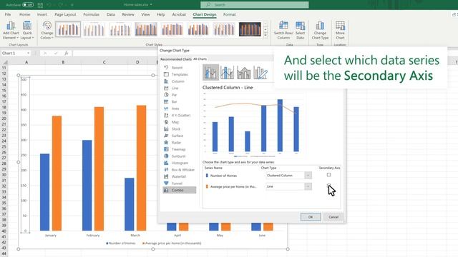Image resolution: width=458 pixels, height=257 pixels.
Task: Select Treemap chart category
Action: (x=178, y=149)
